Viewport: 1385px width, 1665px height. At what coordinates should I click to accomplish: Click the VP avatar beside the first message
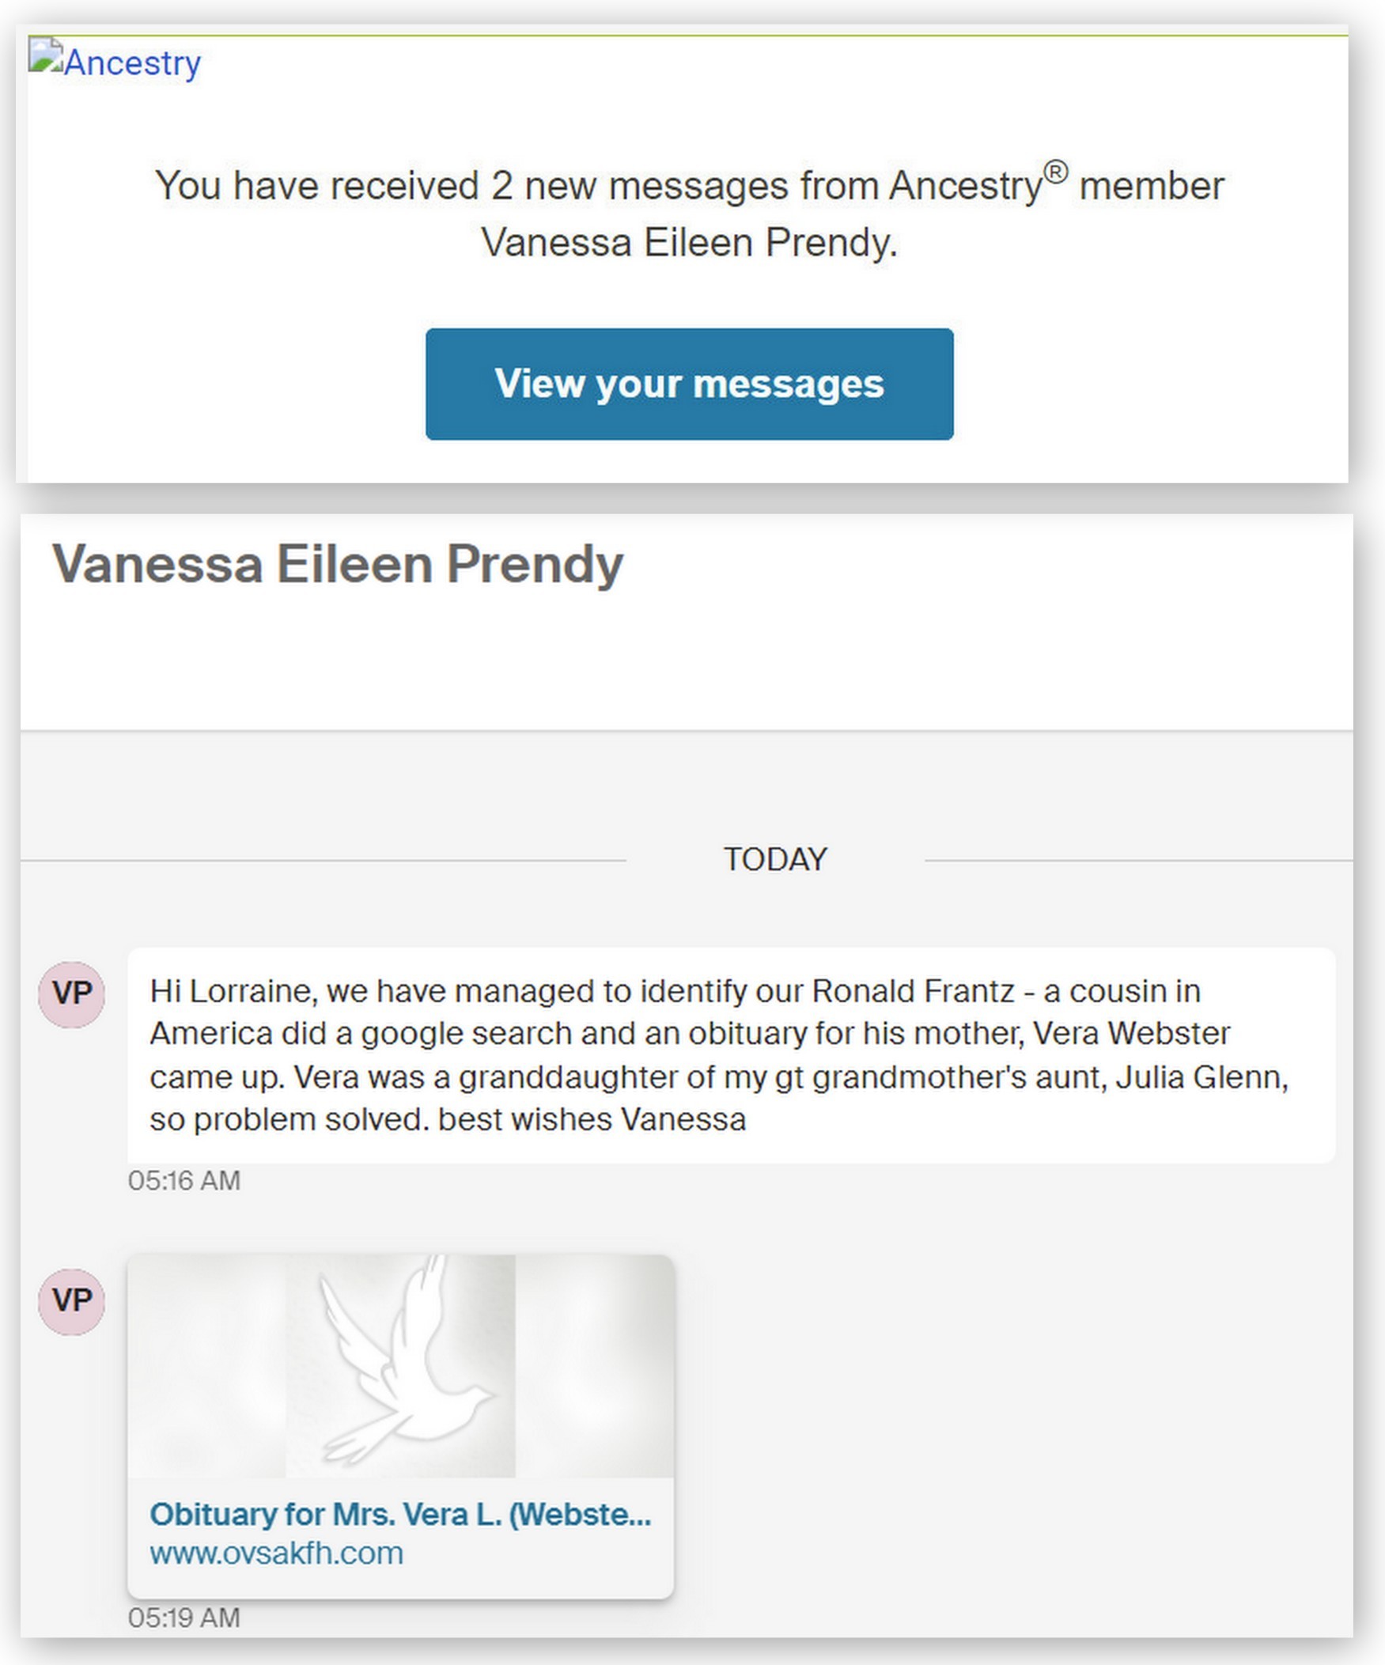click(x=71, y=993)
